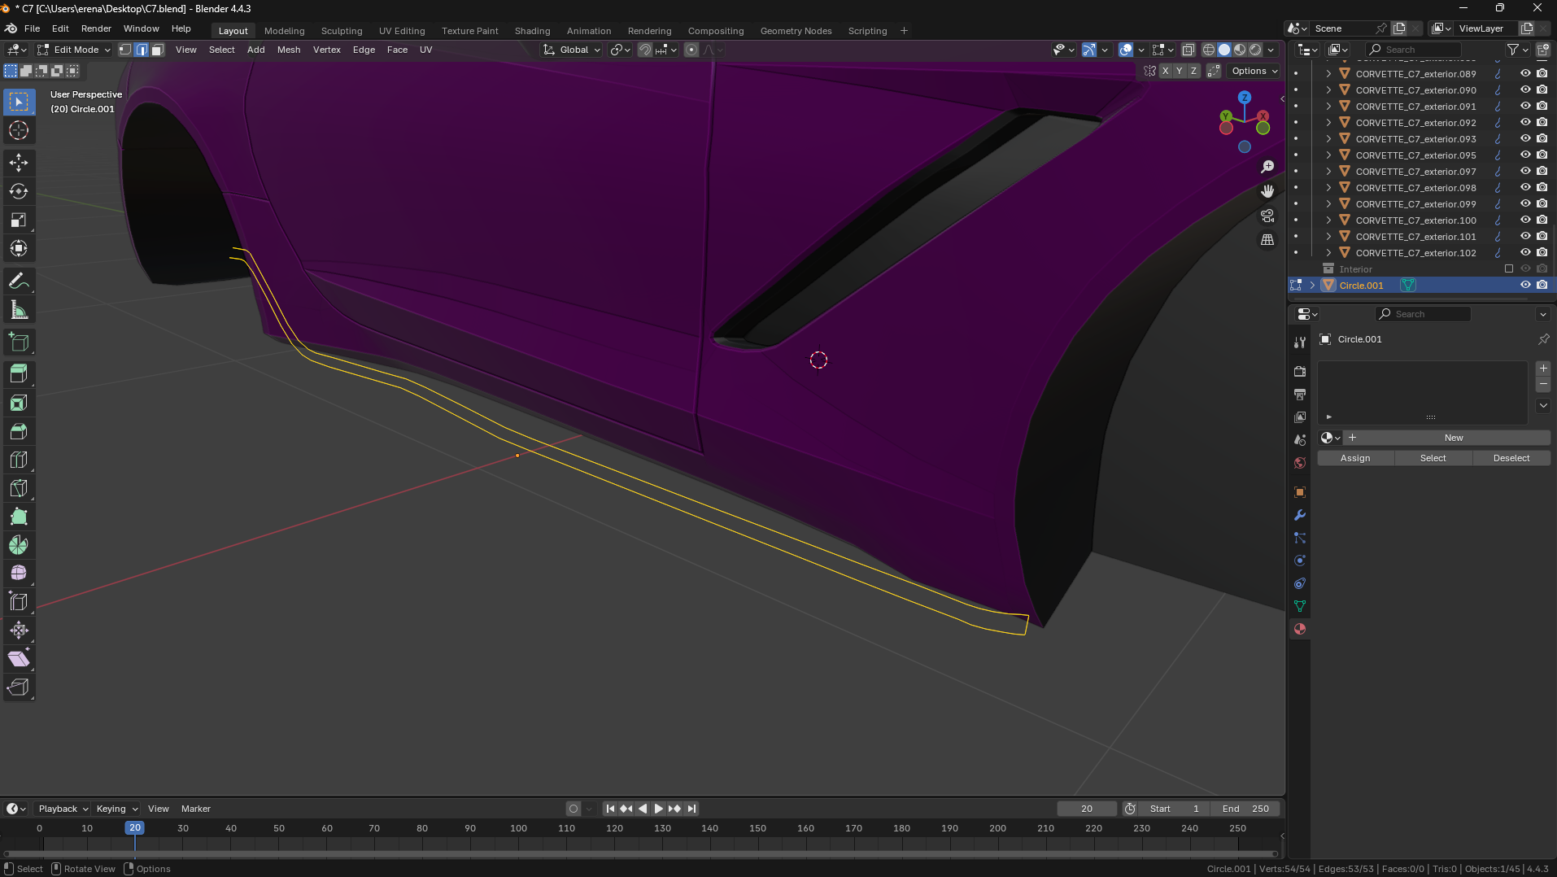Open the Global transform orientation dropdown
This screenshot has height=877, width=1557.
click(x=573, y=50)
